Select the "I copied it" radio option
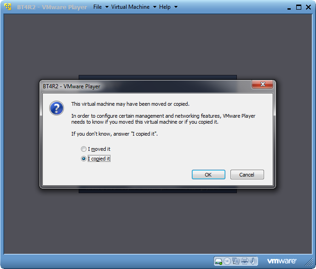The width and height of the screenshot is (316, 269). [84, 159]
